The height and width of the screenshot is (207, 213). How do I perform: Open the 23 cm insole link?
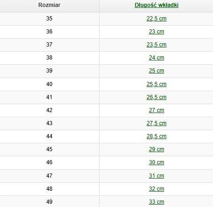click(156, 32)
